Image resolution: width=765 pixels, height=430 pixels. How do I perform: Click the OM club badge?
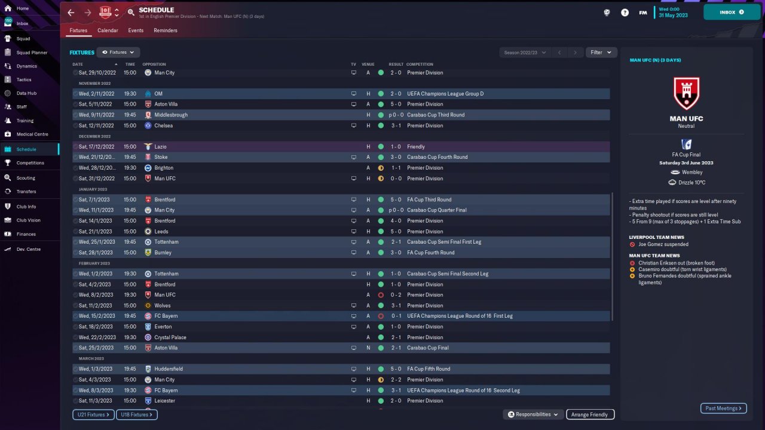point(148,94)
